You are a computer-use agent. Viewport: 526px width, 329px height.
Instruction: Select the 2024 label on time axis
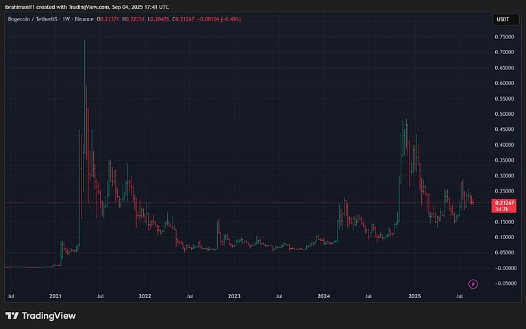pyautogui.click(x=324, y=297)
